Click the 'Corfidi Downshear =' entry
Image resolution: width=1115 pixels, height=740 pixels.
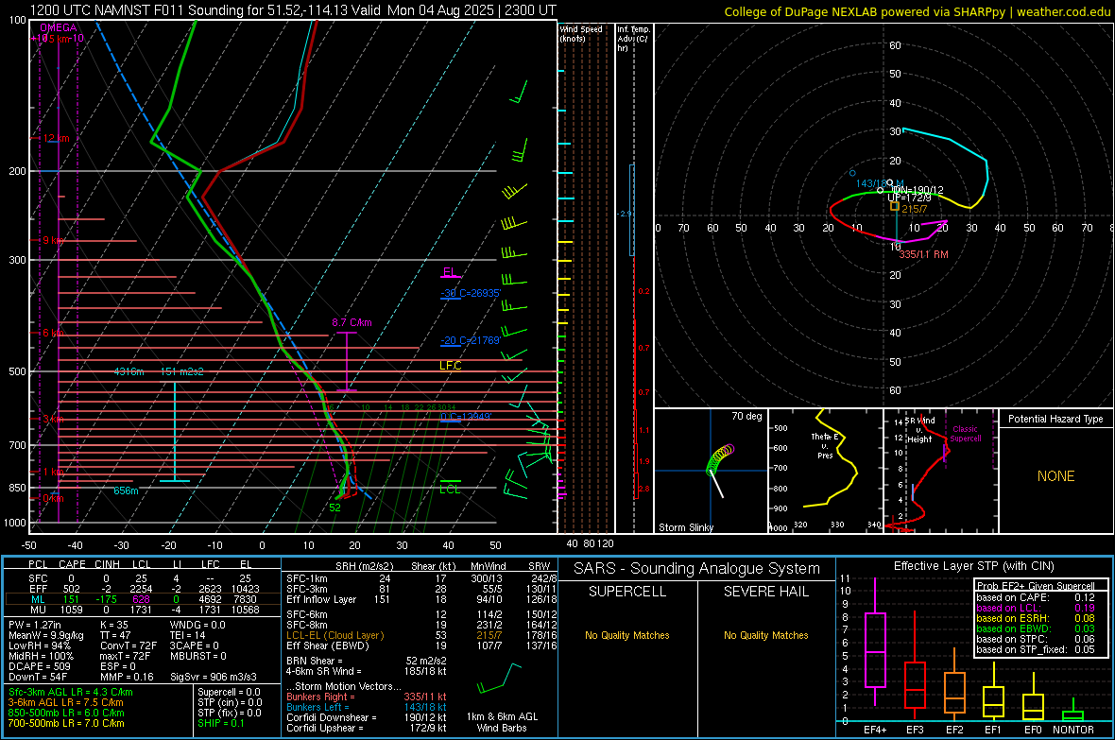[x=367, y=717]
